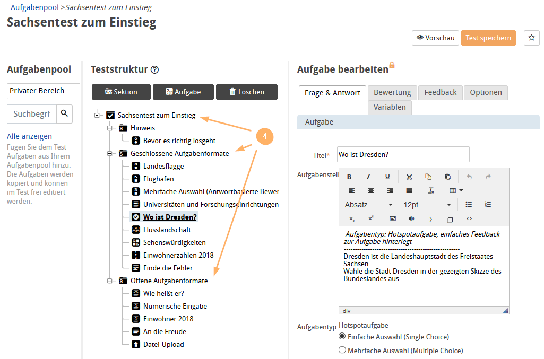Switch to the Bewertung tab

[392, 92]
